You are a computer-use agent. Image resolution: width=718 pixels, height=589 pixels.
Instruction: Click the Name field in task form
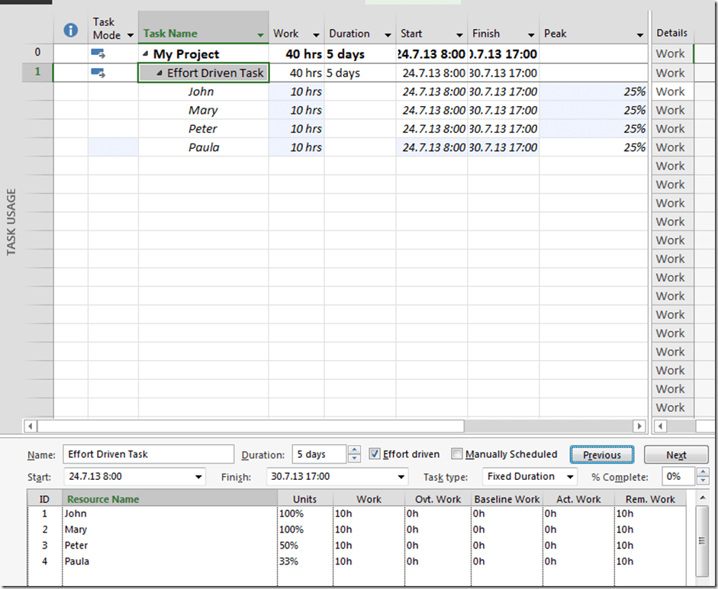pos(148,455)
